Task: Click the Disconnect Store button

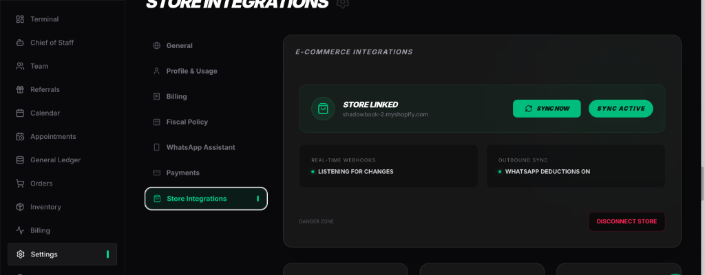Action: pos(627,221)
